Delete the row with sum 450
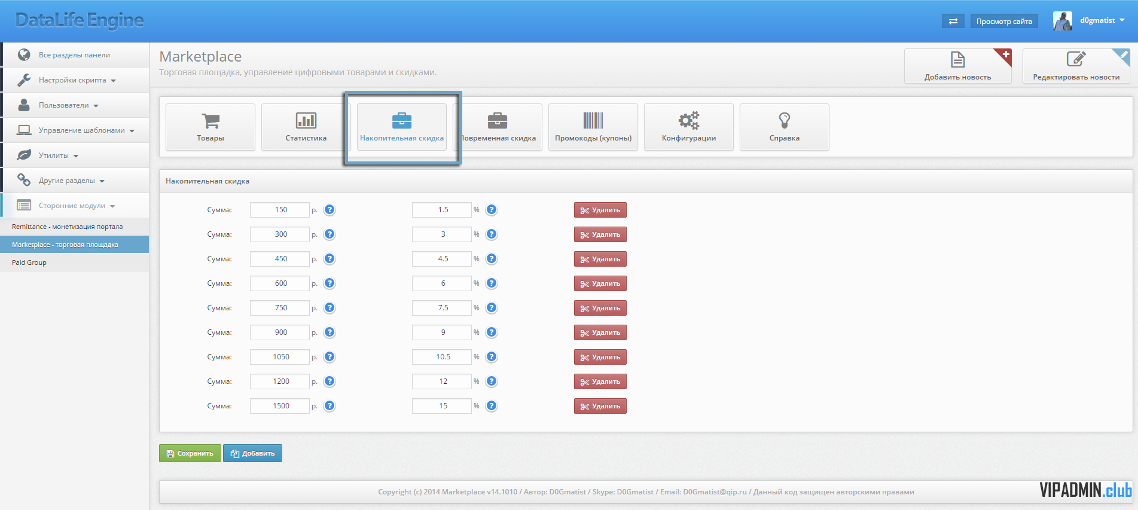 point(600,259)
